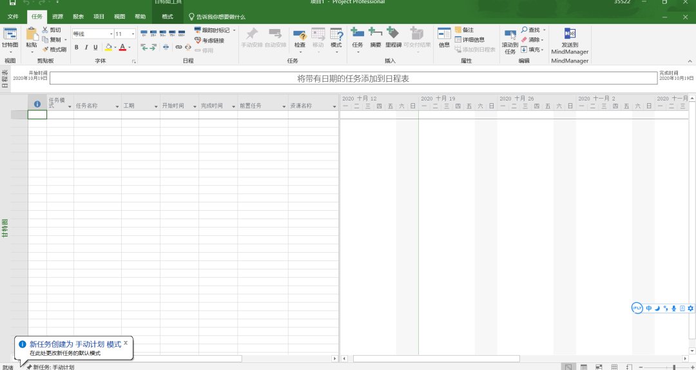Click the Details (详细信息) button

click(x=469, y=39)
